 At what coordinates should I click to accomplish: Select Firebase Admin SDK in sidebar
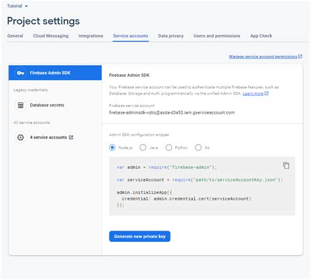click(55, 73)
